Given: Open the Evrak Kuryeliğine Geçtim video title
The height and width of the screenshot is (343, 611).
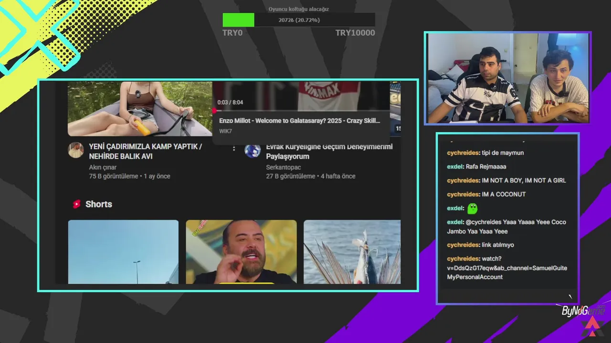Looking at the screenshot, I should (x=329, y=151).
